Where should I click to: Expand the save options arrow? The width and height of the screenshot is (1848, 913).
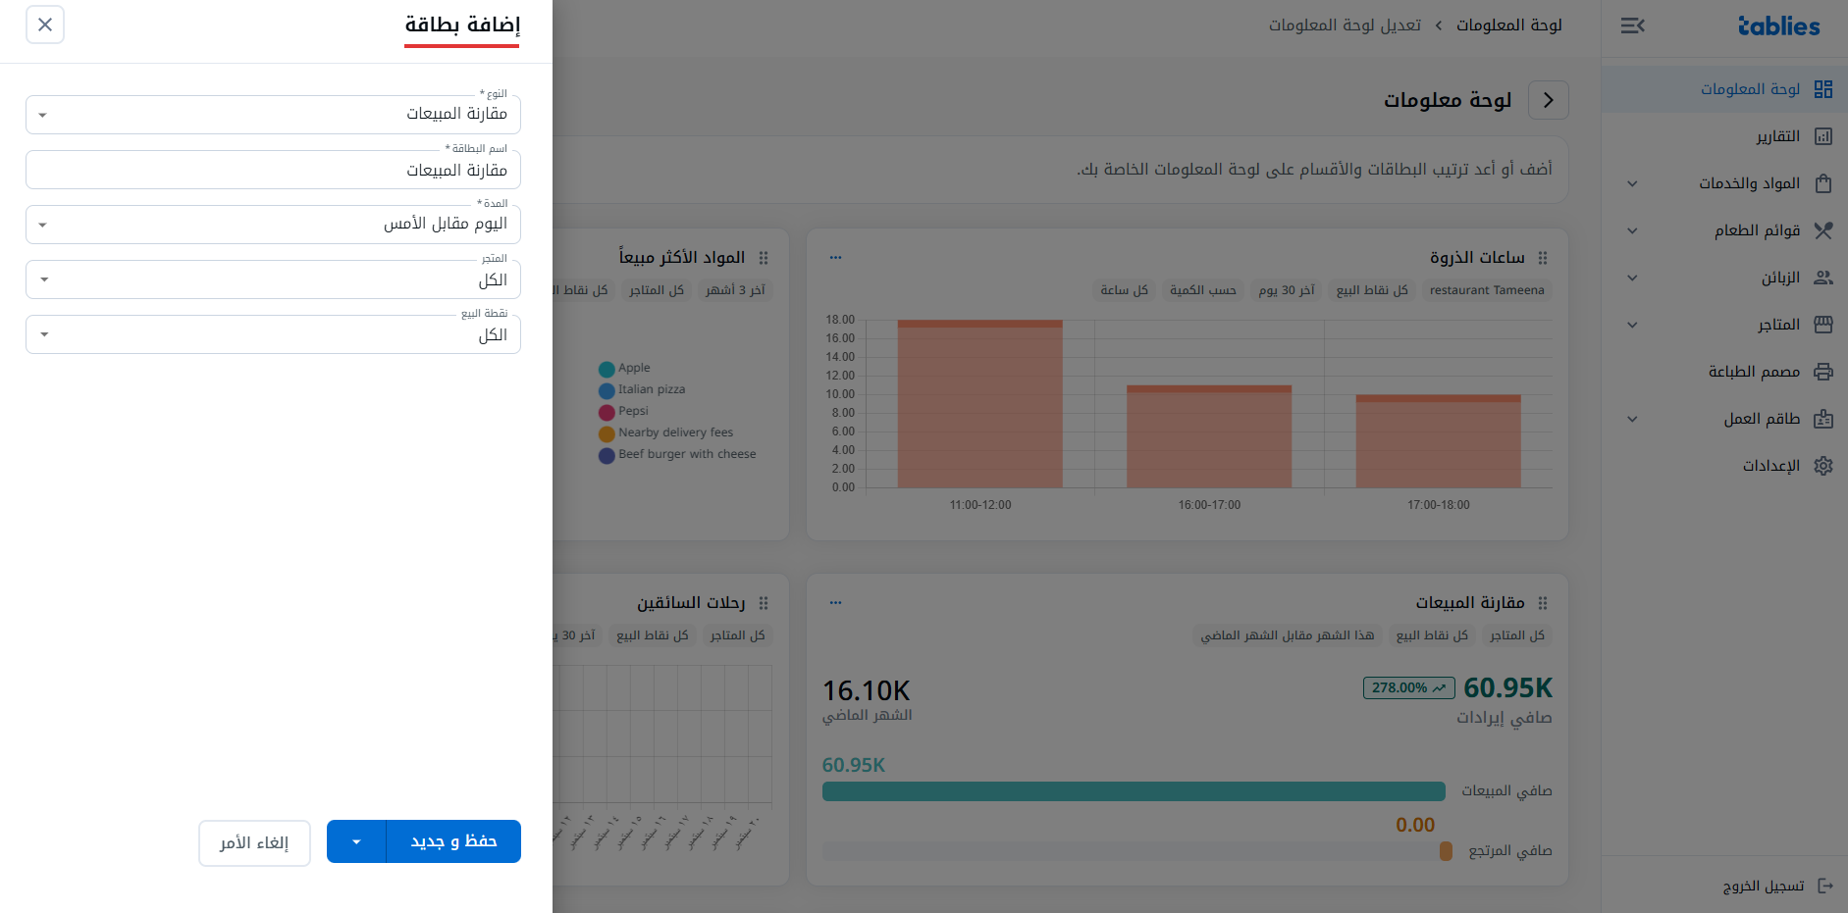click(356, 841)
